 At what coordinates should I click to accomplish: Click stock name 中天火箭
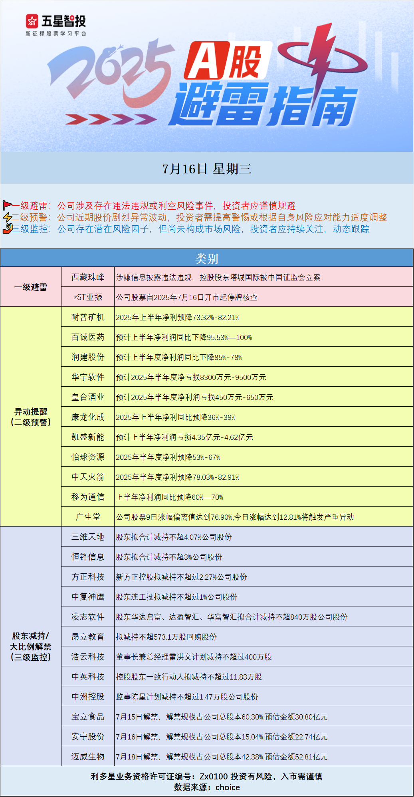tap(88, 477)
